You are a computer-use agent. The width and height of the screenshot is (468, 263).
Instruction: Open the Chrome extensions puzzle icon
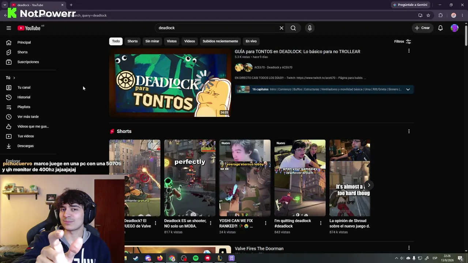click(441, 15)
